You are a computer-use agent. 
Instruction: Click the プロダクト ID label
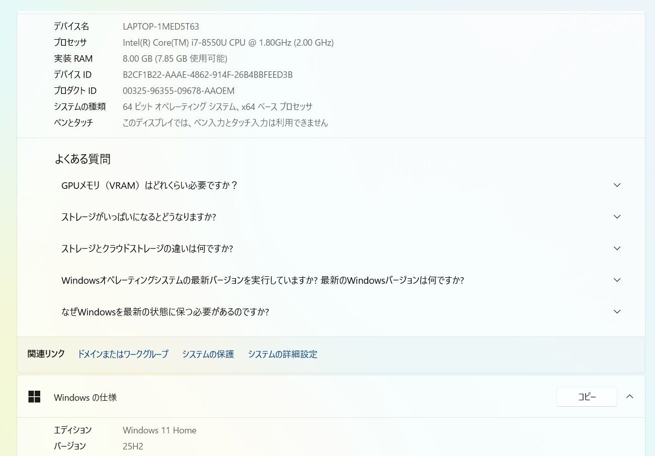pos(75,91)
